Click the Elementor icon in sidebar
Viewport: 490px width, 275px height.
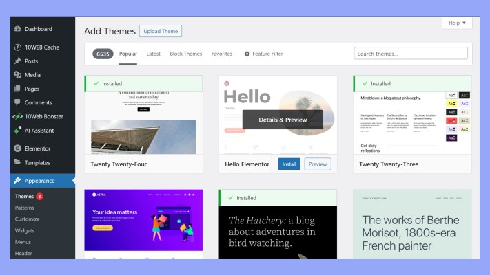tap(17, 148)
